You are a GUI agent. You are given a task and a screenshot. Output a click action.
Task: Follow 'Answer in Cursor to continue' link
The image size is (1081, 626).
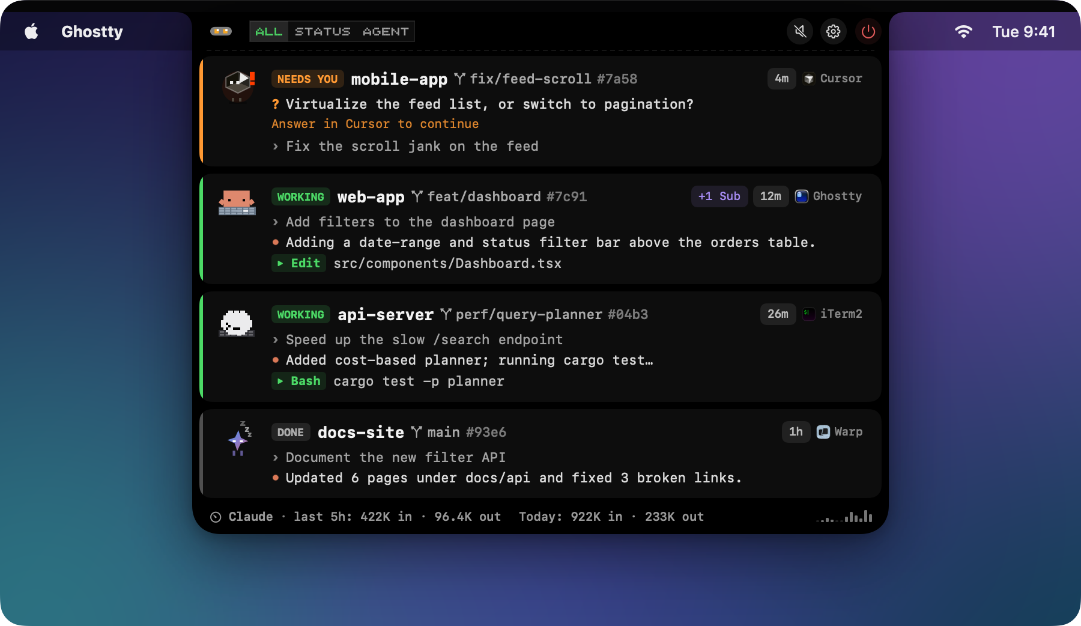(x=375, y=124)
